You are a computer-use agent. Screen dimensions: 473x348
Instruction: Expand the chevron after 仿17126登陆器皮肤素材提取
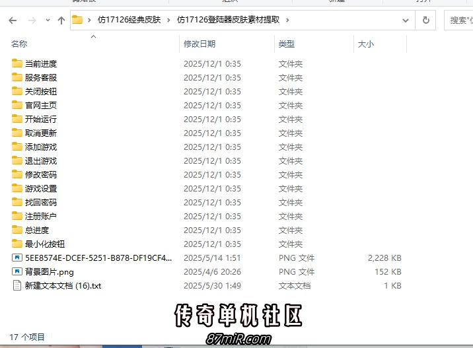coord(287,20)
